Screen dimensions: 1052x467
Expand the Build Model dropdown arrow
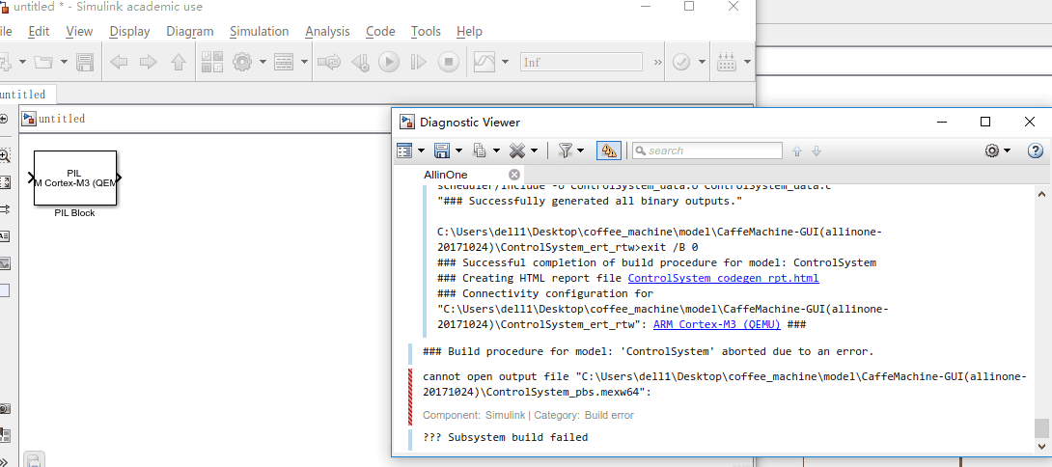pos(747,63)
